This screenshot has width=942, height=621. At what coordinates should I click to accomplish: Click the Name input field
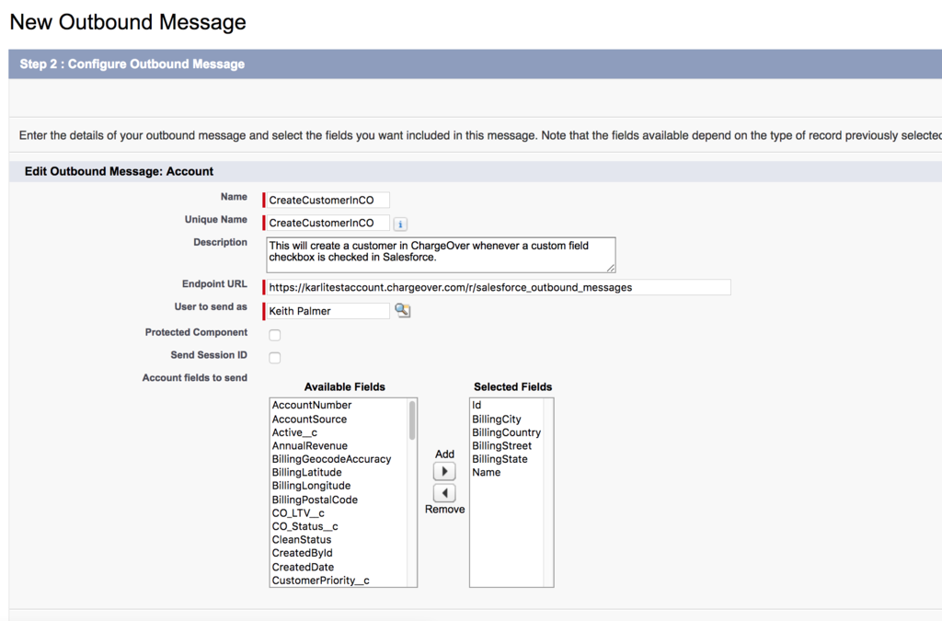328,200
